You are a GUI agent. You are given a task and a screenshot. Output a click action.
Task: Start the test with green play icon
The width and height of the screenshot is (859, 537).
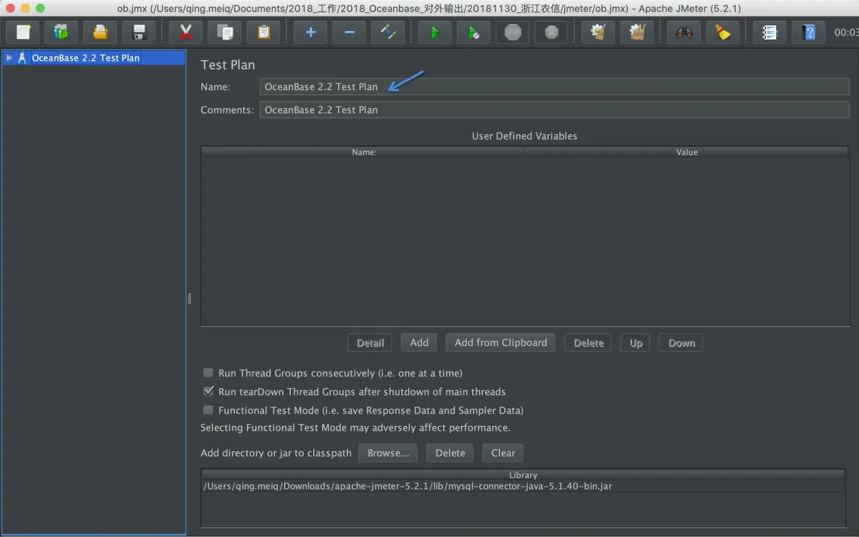click(434, 32)
